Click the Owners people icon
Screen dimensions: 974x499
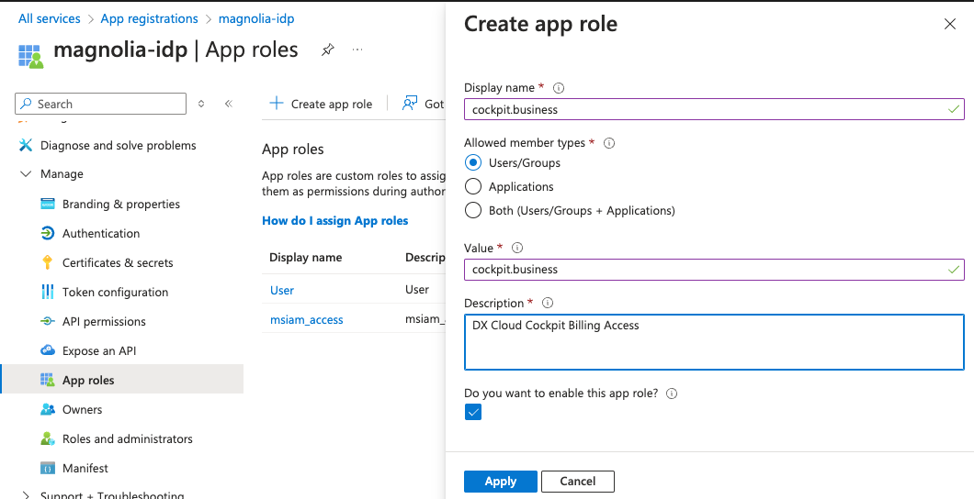pos(47,409)
